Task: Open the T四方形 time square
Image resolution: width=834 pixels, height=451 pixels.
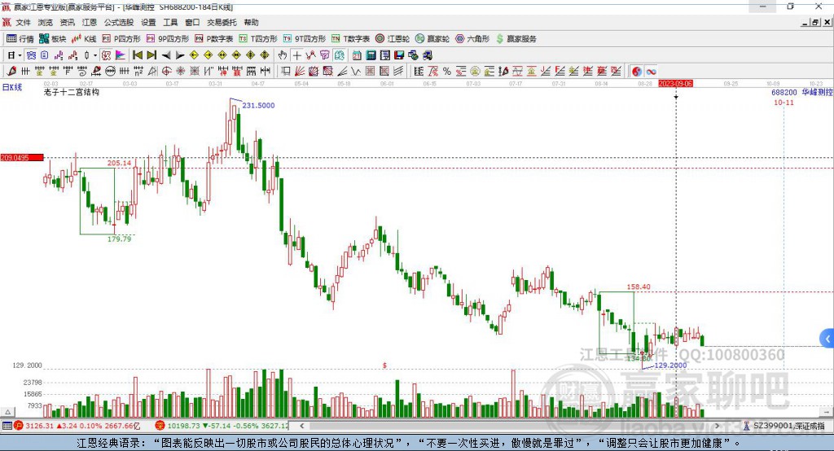Action: [x=258, y=39]
